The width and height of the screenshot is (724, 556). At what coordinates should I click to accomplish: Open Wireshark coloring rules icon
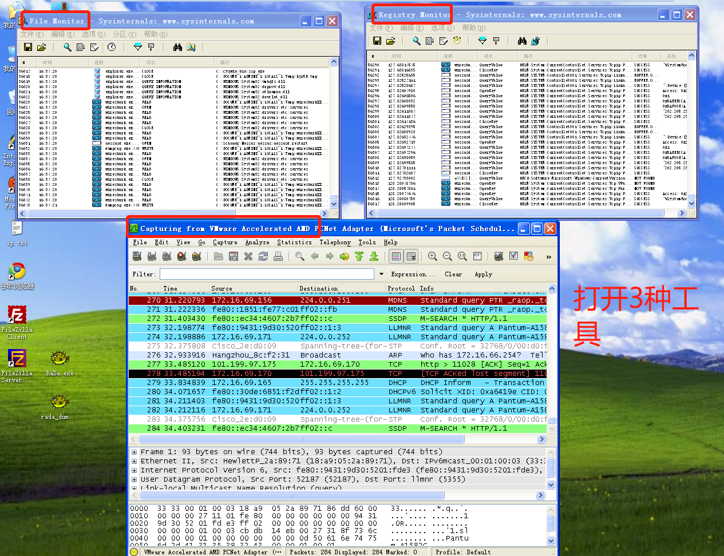(x=528, y=256)
